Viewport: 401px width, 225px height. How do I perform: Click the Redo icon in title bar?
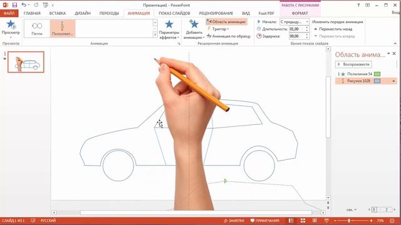pos(36,5)
